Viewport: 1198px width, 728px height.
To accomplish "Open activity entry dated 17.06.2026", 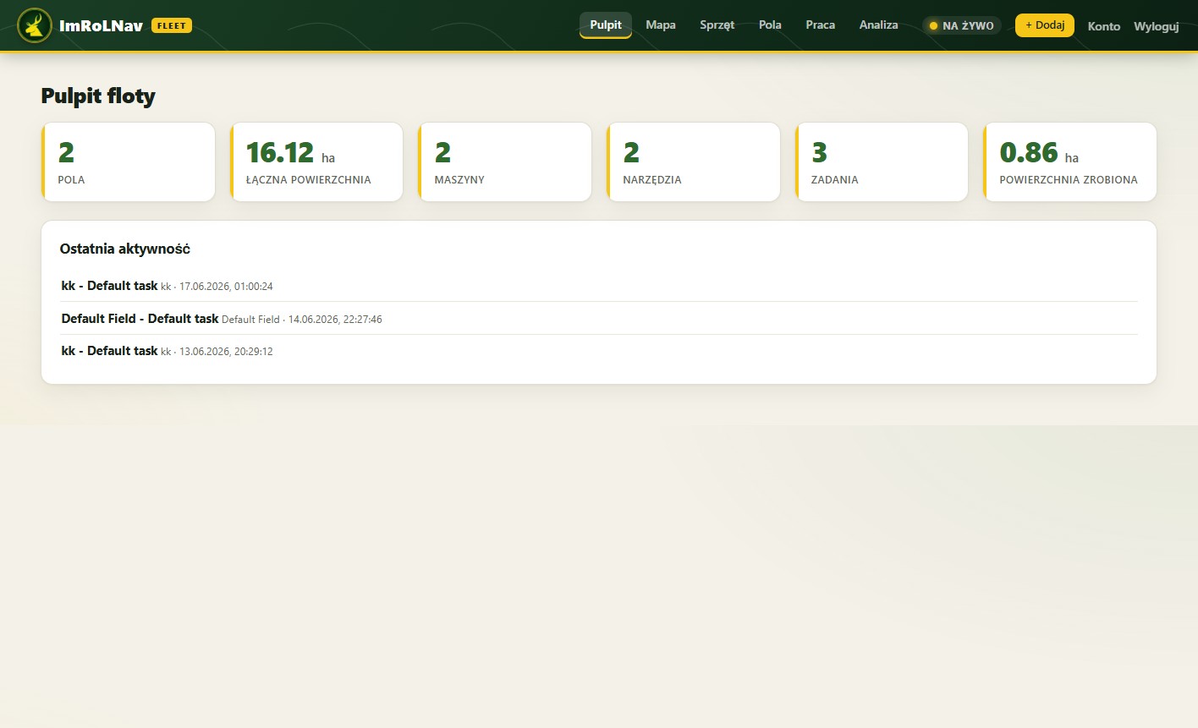I will click(599, 286).
